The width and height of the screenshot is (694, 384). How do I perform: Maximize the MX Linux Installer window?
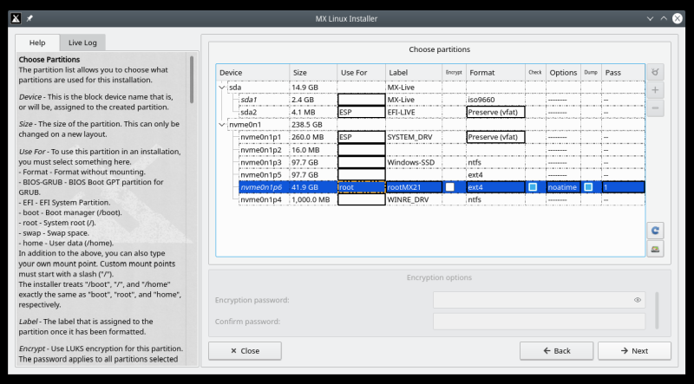[664, 18]
